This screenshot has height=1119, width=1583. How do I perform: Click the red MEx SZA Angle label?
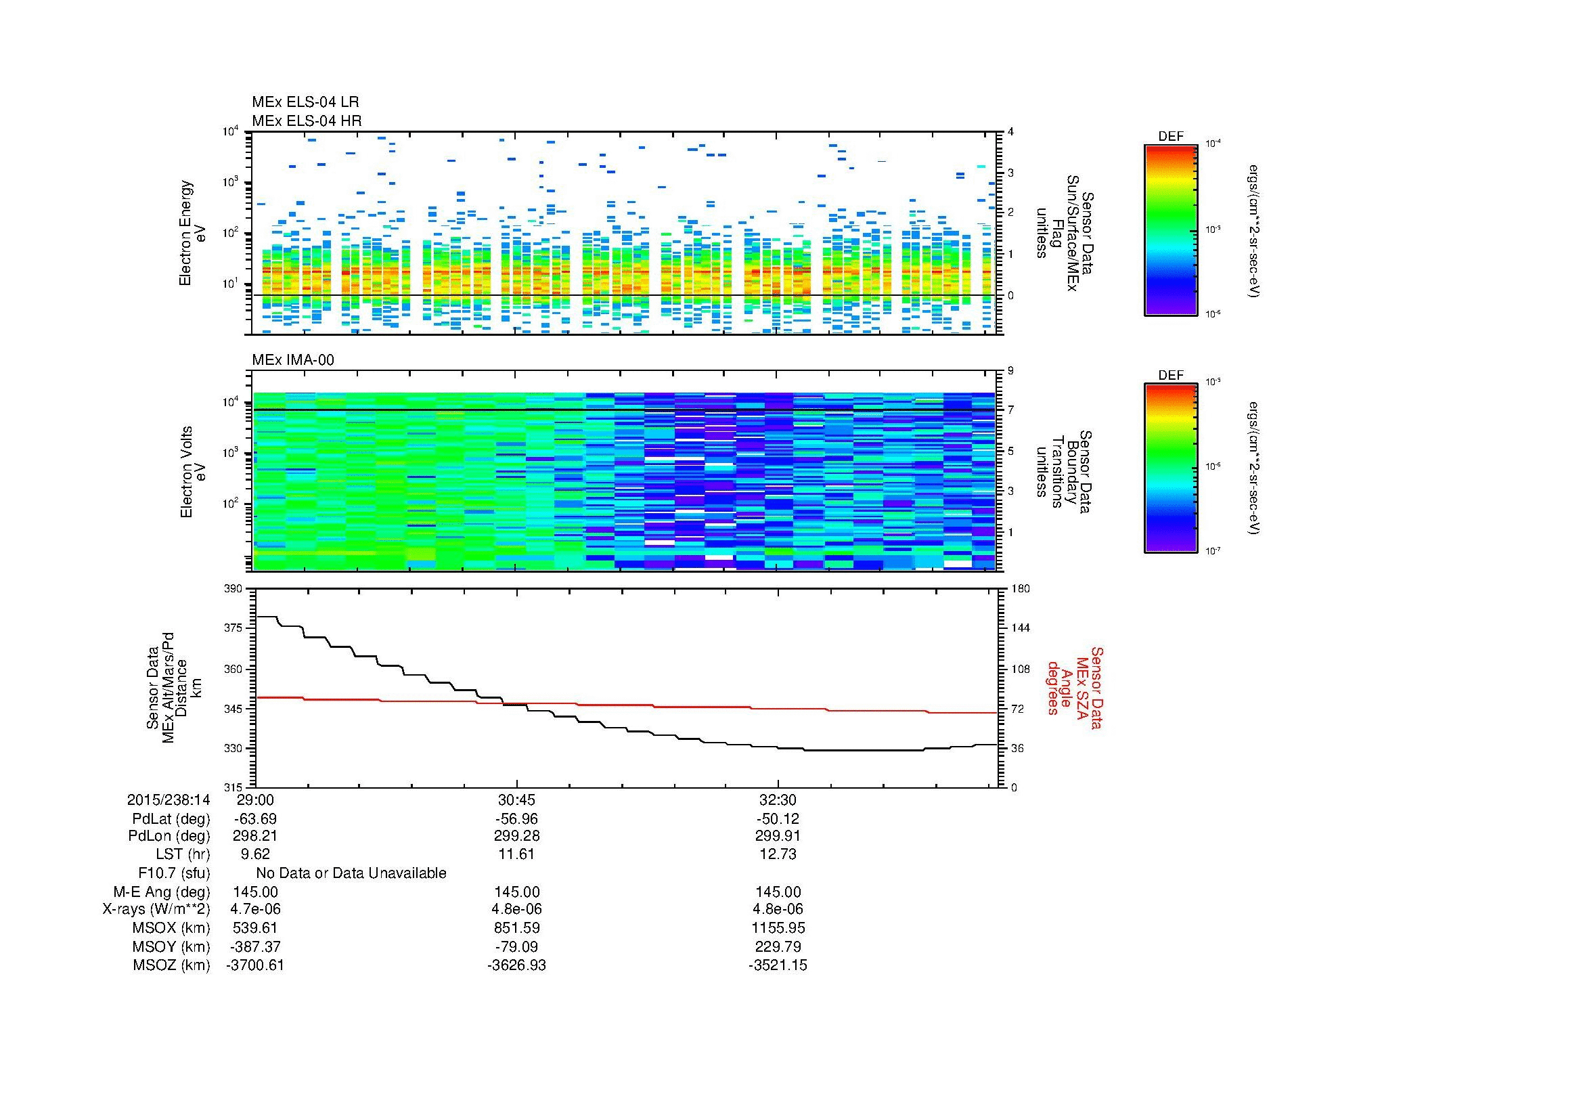pyautogui.click(x=1074, y=687)
